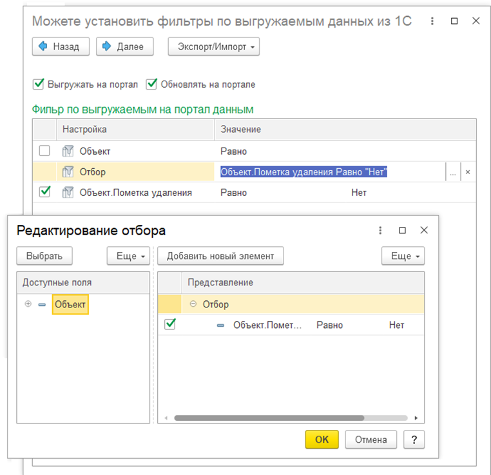Open the kebab menu in Редактирование отбора title bar
The image size is (491, 475).
[x=381, y=230]
